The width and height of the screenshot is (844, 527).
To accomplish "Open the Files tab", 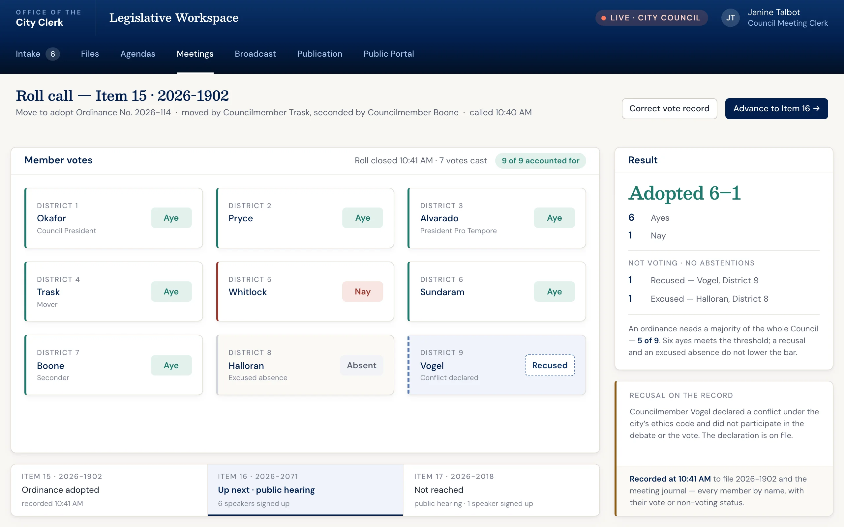I will pyautogui.click(x=90, y=54).
